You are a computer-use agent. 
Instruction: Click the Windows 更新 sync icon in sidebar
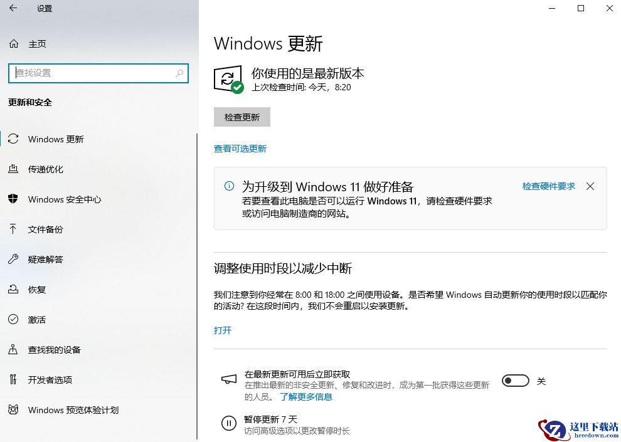tap(13, 139)
